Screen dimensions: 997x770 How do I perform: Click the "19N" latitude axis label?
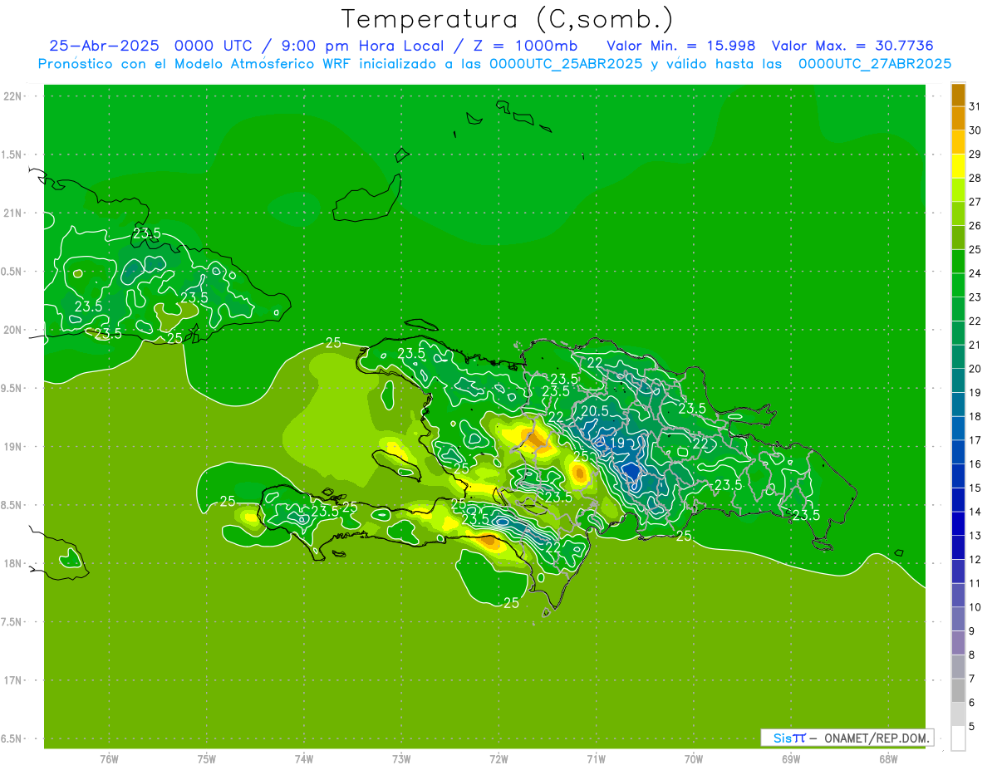tap(13, 446)
